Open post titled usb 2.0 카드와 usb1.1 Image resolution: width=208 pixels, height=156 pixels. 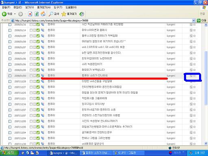103,47
